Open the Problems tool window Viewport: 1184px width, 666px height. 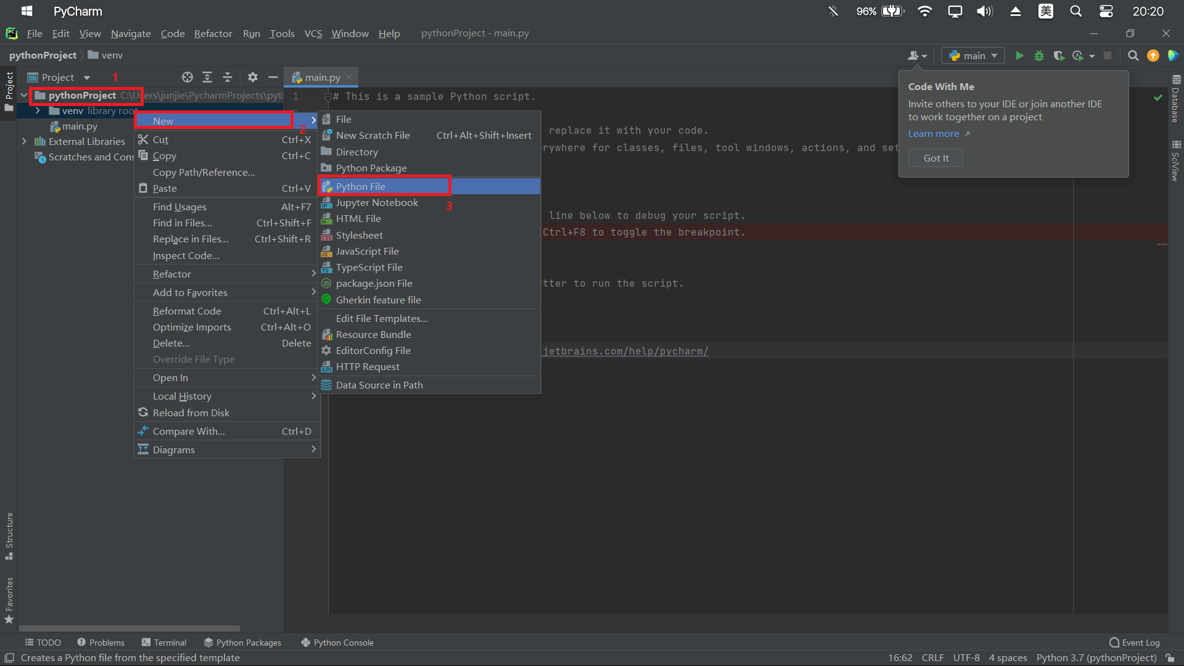[101, 643]
